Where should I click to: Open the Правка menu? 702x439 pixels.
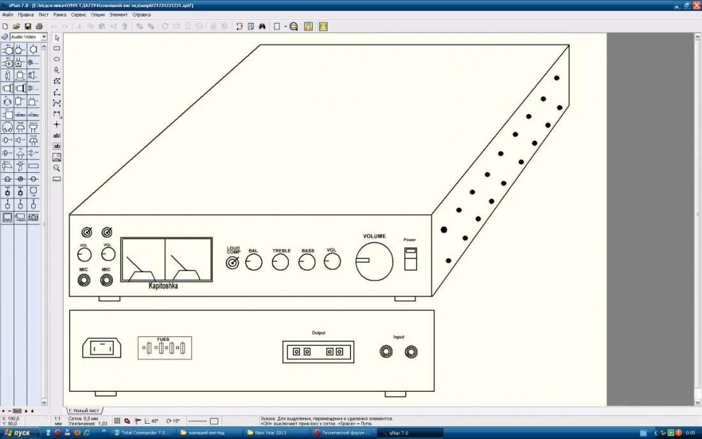(x=26, y=15)
